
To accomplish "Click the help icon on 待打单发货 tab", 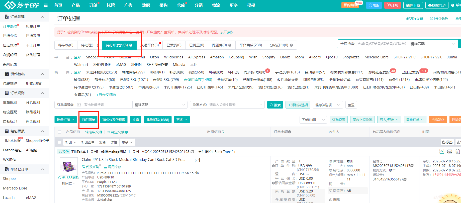I will [131, 45].
